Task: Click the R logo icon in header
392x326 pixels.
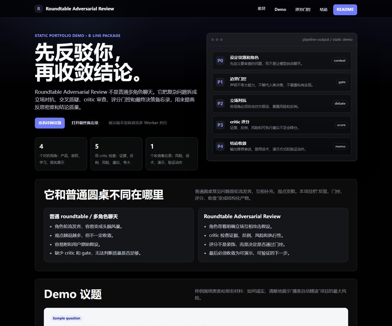Action: click(39, 9)
